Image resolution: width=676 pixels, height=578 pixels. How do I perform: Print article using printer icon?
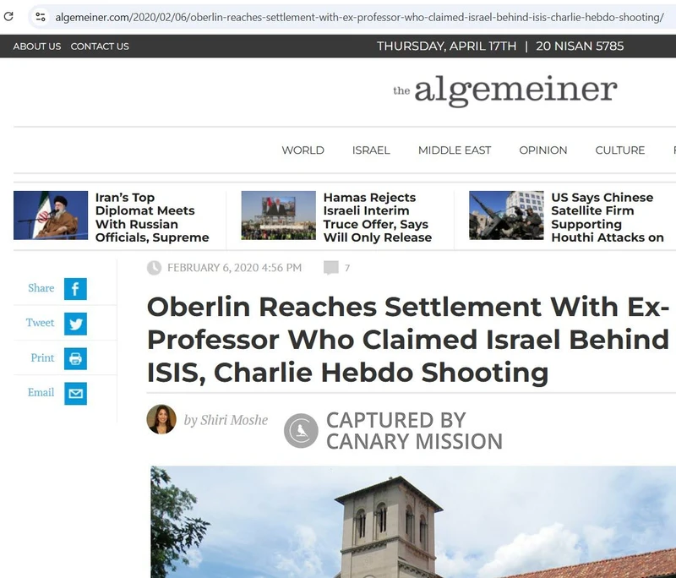75,358
